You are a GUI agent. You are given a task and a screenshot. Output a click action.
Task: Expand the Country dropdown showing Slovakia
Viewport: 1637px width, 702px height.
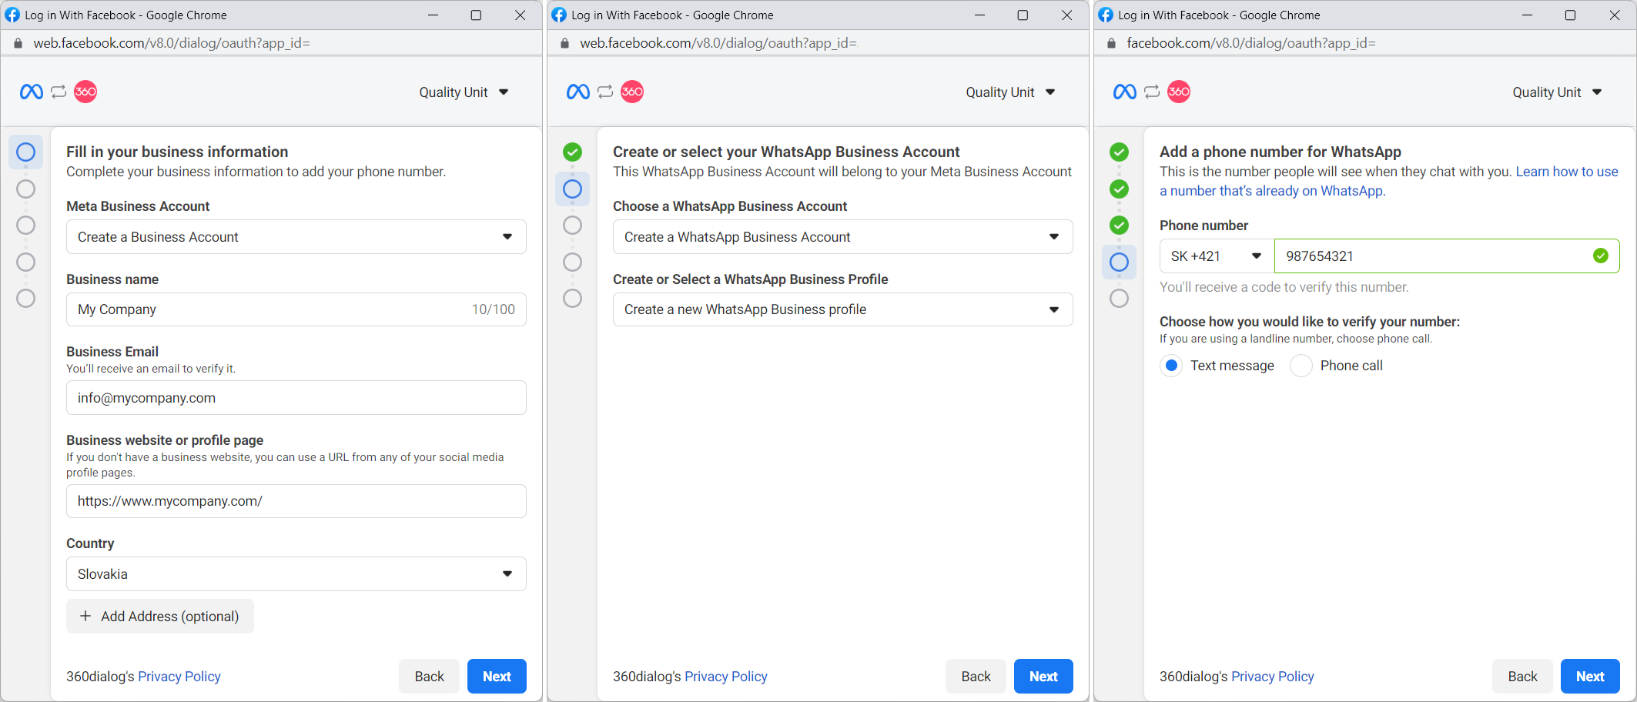tap(296, 574)
